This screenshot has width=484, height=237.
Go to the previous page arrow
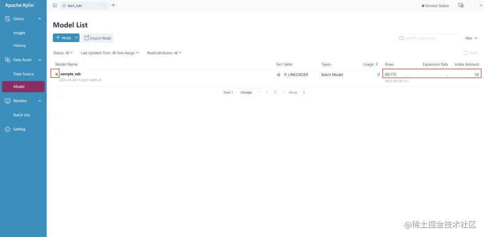(x=266, y=93)
